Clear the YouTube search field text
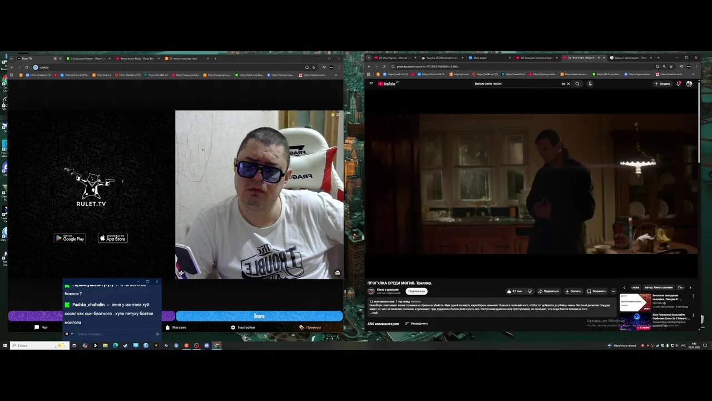The image size is (712, 401). tap(568, 84)
